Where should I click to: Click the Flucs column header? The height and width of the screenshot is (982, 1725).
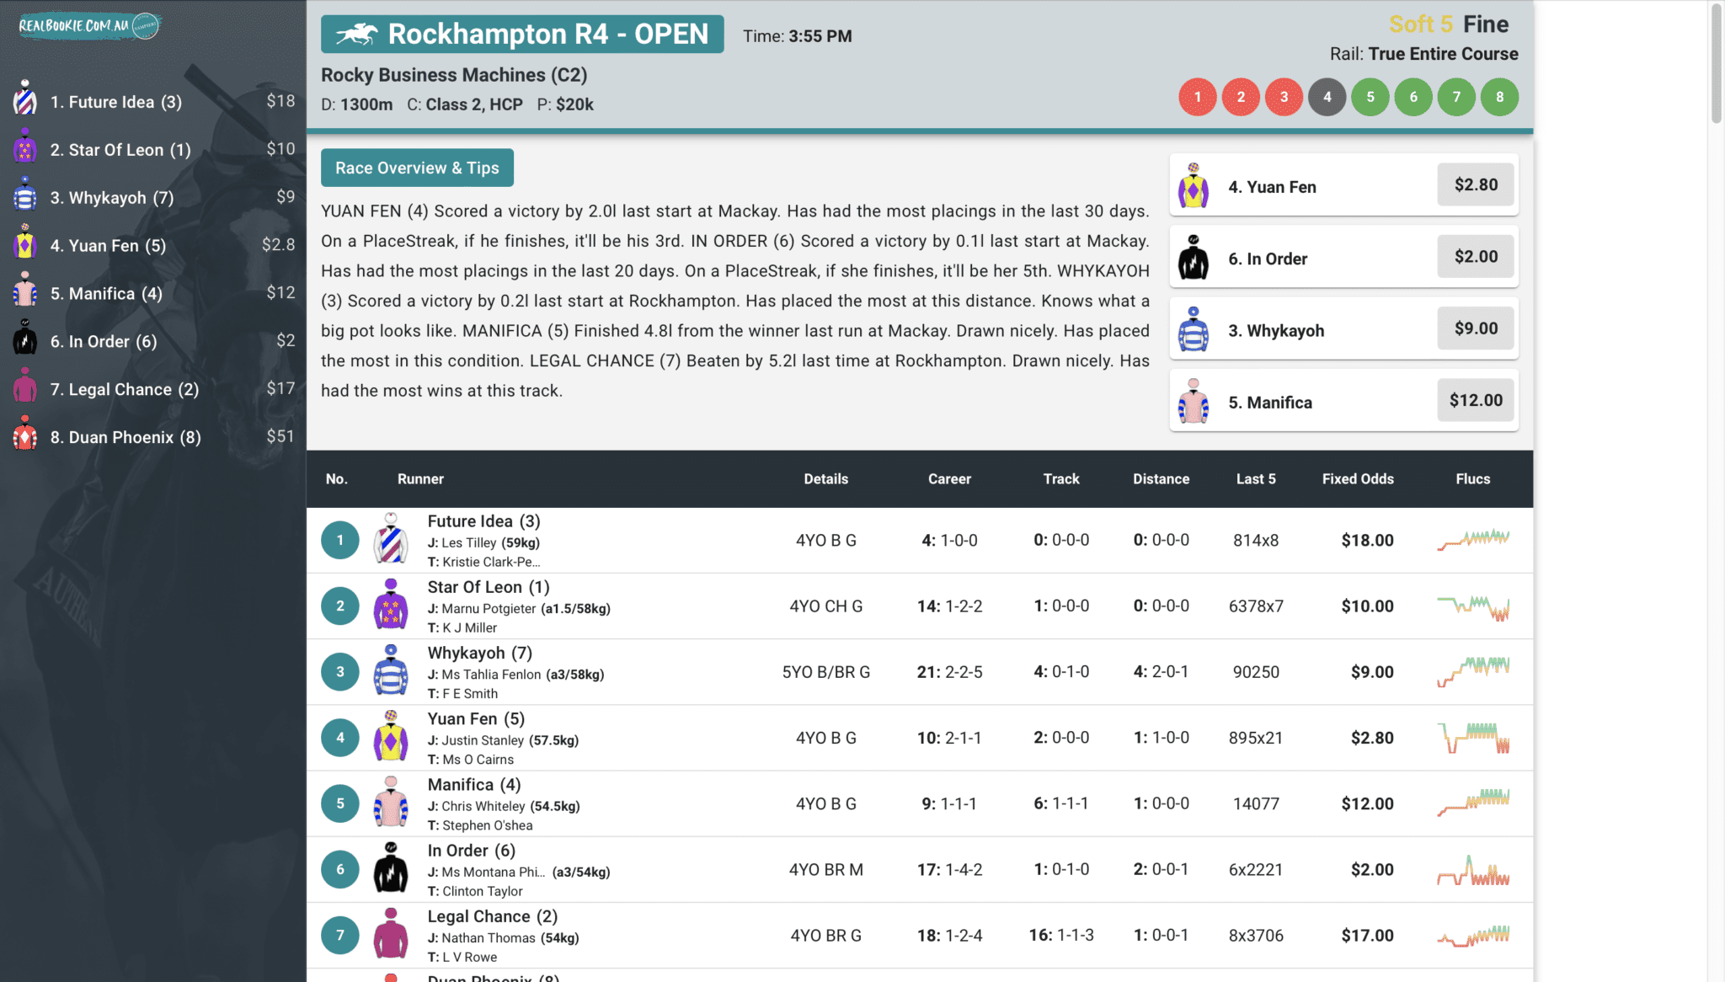(1472, 478)
